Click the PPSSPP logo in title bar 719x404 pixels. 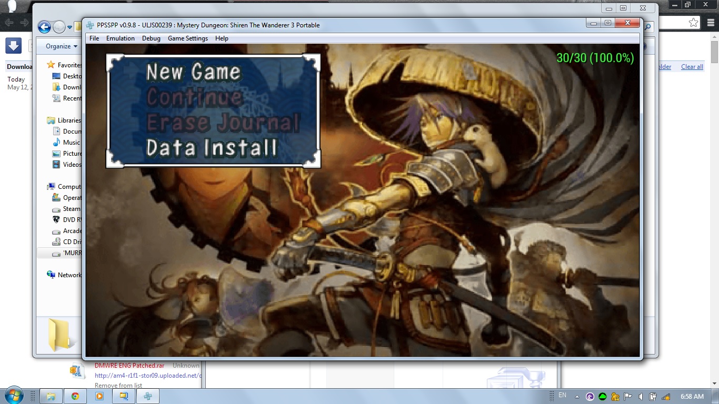pos(90,25)
